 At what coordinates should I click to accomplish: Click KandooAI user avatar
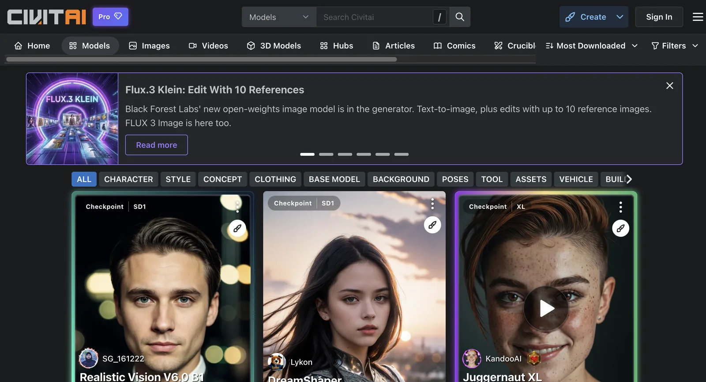(472, 358)
